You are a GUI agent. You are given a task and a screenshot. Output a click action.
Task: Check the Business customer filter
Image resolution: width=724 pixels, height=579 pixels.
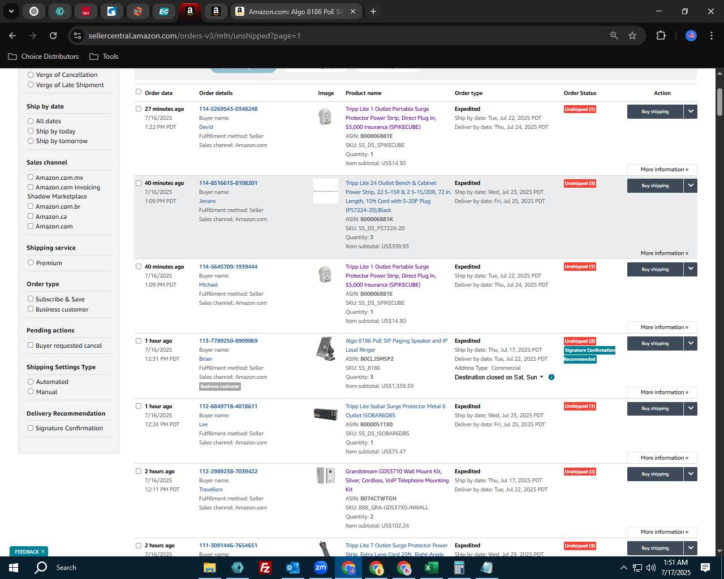31,309
